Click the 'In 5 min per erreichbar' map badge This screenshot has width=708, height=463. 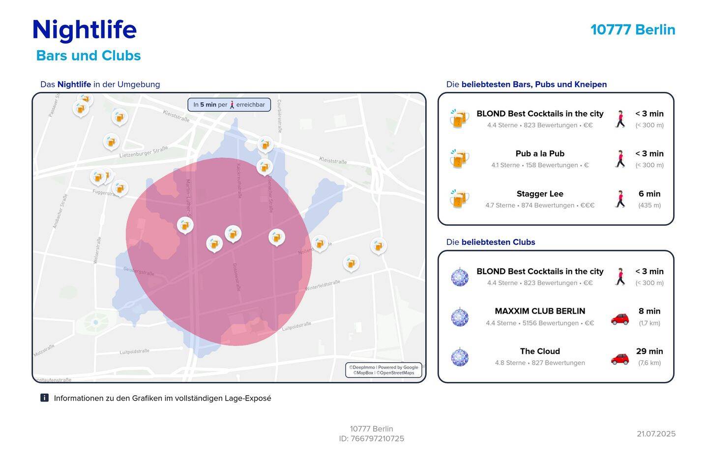click(x=229, y=105)
